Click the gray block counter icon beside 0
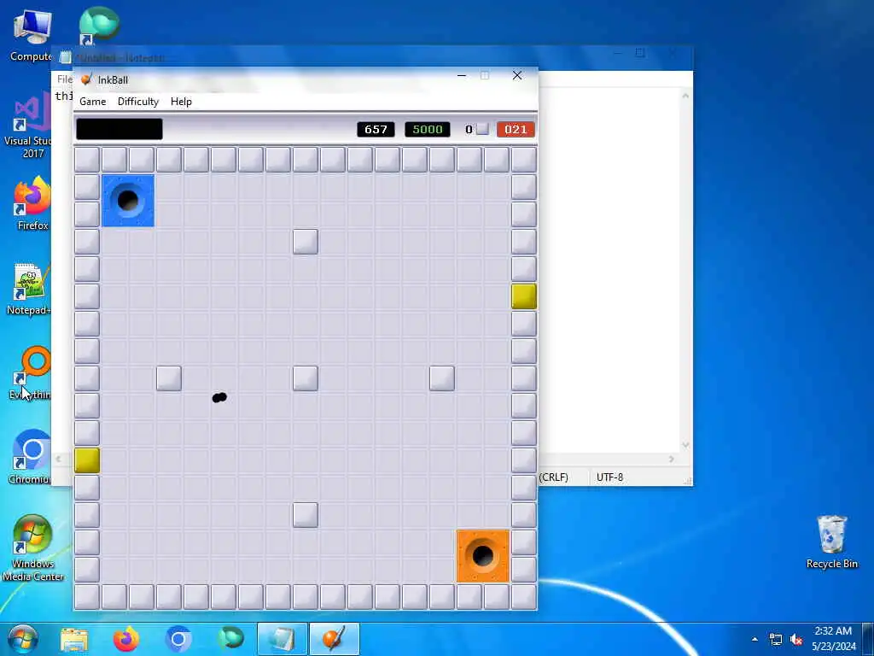 click(x=483, y=130)
